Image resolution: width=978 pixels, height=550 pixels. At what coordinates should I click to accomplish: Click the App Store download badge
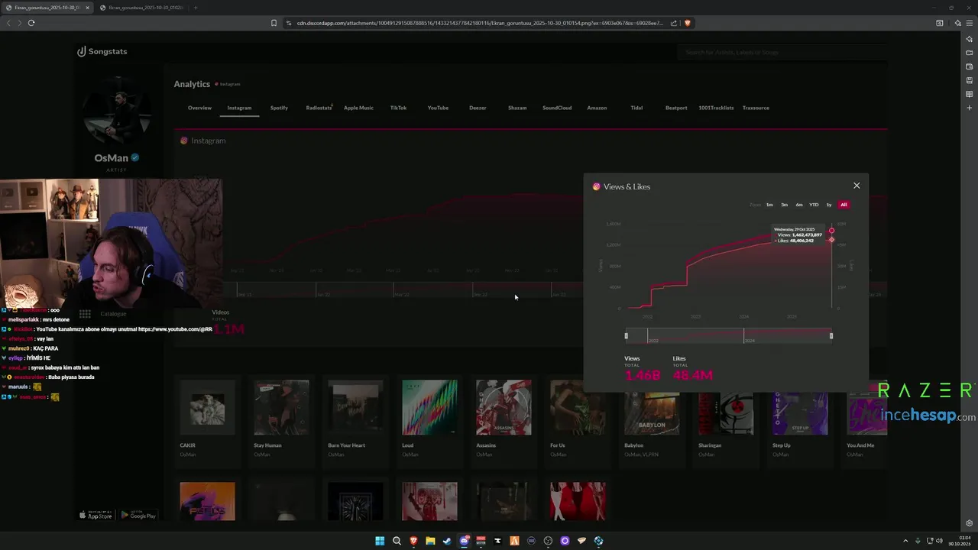pyautogui.click(x=96, y=515)
